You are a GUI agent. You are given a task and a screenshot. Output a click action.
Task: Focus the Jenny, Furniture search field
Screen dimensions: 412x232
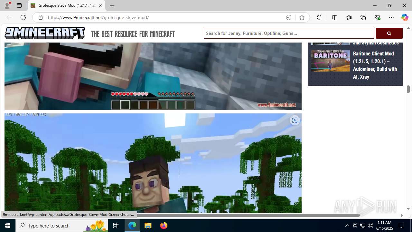click(x=289, y=33)
